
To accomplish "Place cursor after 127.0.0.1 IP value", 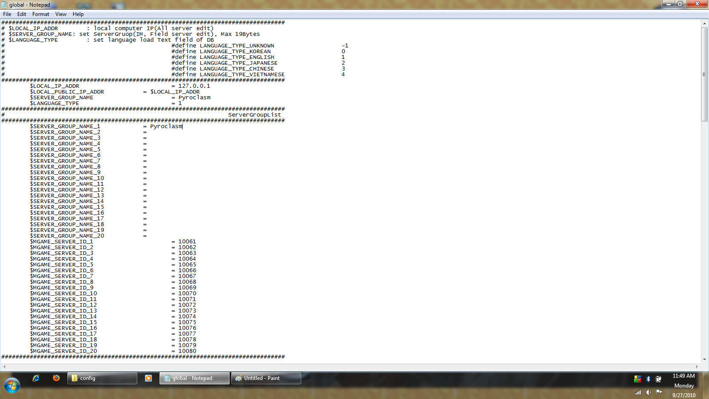I will coord(211,86).
